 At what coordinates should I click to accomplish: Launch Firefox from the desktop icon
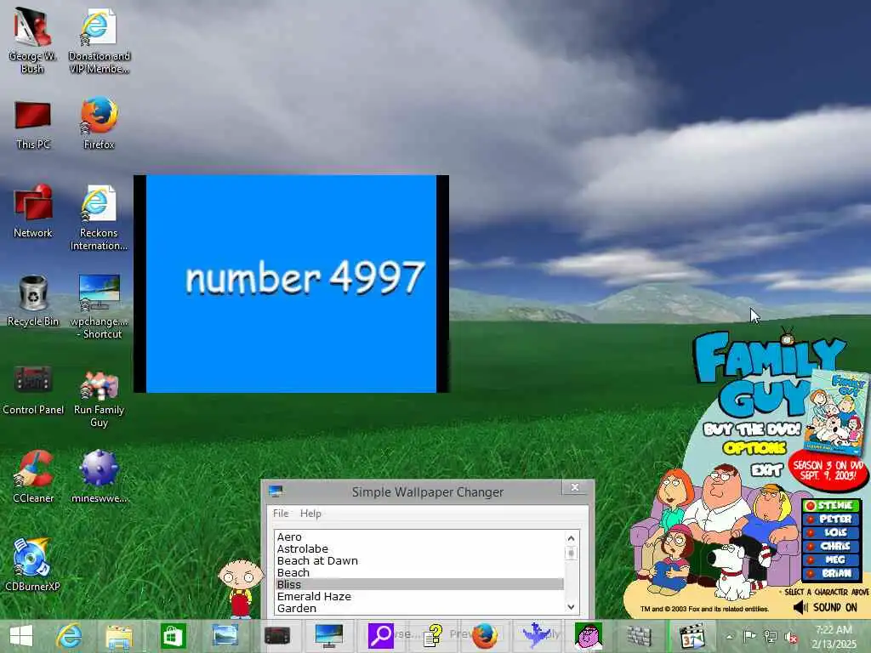click(99, 123)
